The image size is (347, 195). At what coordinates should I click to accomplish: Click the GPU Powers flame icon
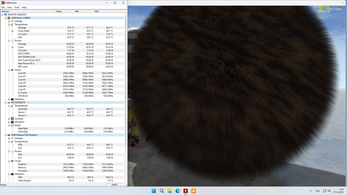click(x=12, y=151)
